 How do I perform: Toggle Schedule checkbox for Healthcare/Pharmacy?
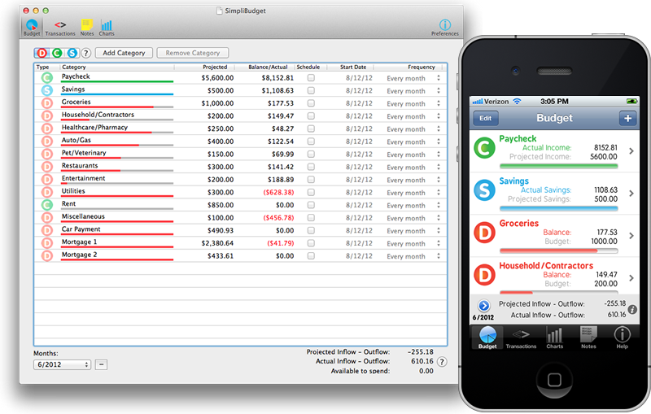311,129
